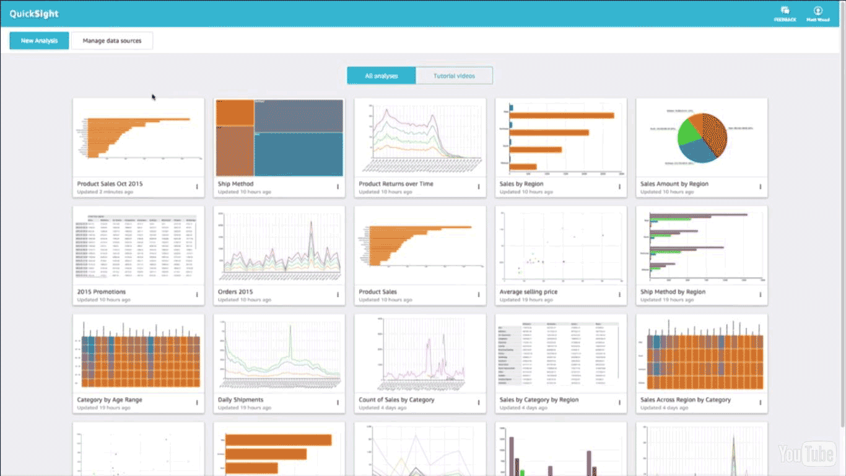The height and width of the screenshot is (476, 846).
Task: Open options menu for Count of Sales by Category
Action: [x=479, y=402]
